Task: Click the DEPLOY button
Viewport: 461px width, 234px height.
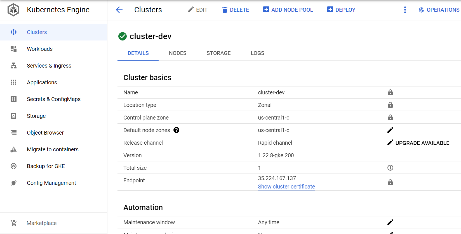Action: pyautogui.click(x=341, y=10)
